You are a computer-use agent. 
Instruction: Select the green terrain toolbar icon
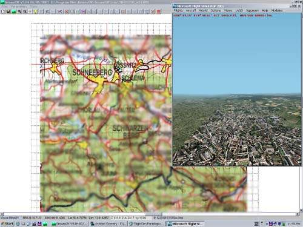[14, 12]
